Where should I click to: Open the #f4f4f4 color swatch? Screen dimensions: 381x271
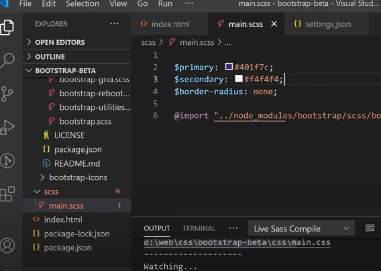[239, 78]
